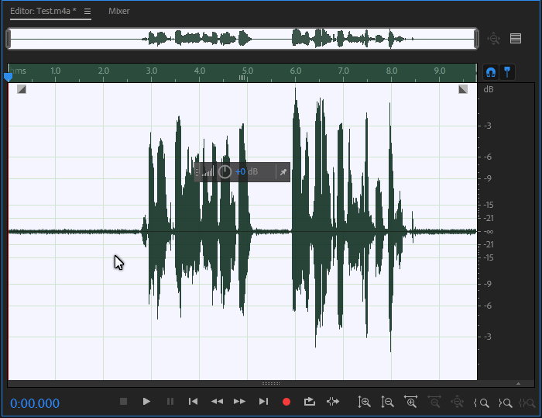Click the 0:00.000 timecode display
Viewport: 542px width, 418px height.
(x=35, y=403)
